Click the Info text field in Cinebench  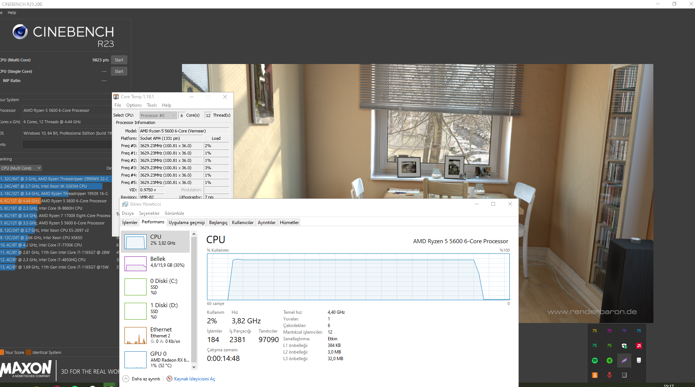tap(67, 145)
